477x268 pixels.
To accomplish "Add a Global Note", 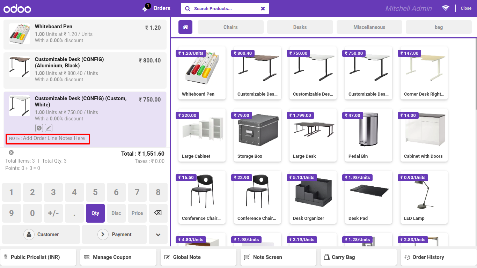I will pos(198,257).
